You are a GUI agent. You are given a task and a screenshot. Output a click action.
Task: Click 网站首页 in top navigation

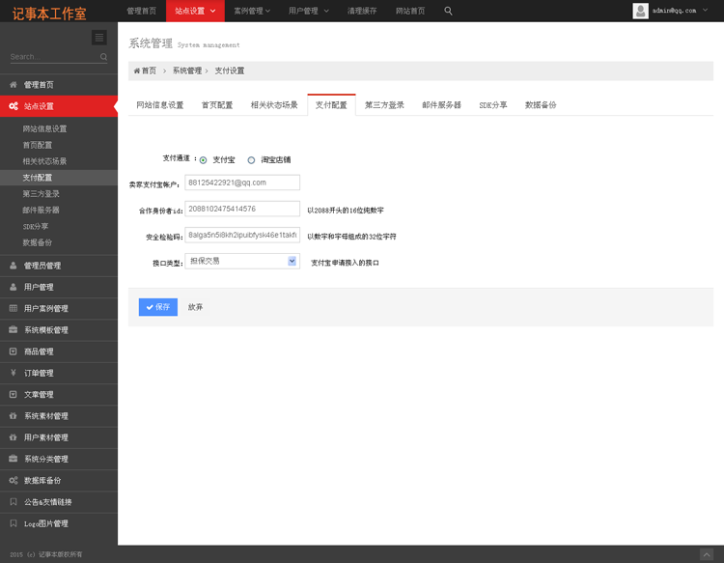410,11
